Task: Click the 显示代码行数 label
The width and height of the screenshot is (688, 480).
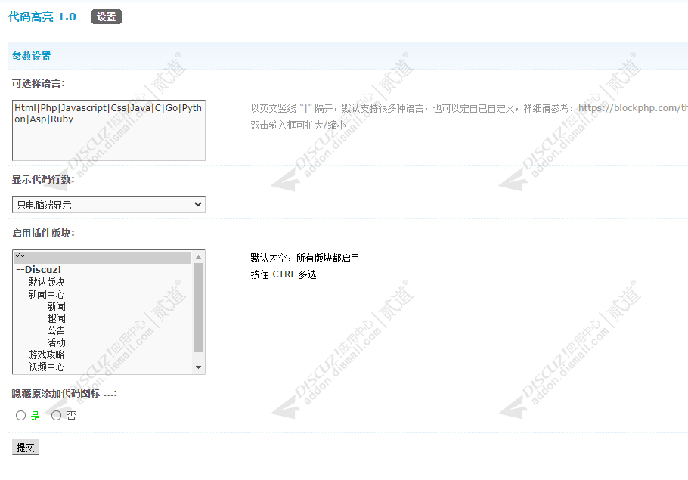Action: (43, 179)
